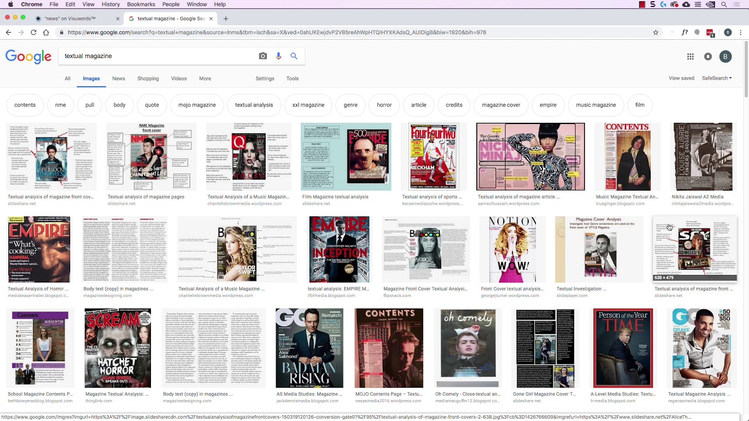The height and width of the screenshot is (421, 749).
Task: Open the Nicki Minaj article thumbnail
Action: coord(531,157)
